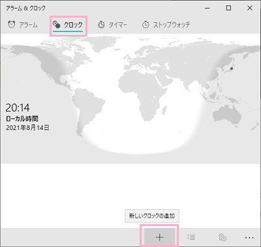Open the タイマー (Timer) tab
The image size is (261, 247).
coord(112,25)
